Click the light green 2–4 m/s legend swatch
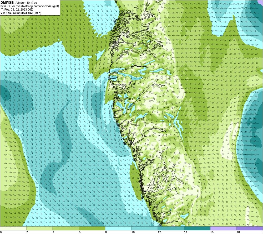Image resolution: width=263 pixels, height=234 pixels. 39,228
